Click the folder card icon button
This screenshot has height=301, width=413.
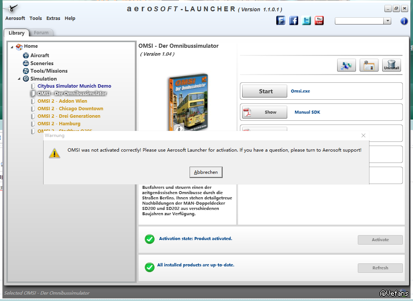pyautogui.click(x=369, y=65)
